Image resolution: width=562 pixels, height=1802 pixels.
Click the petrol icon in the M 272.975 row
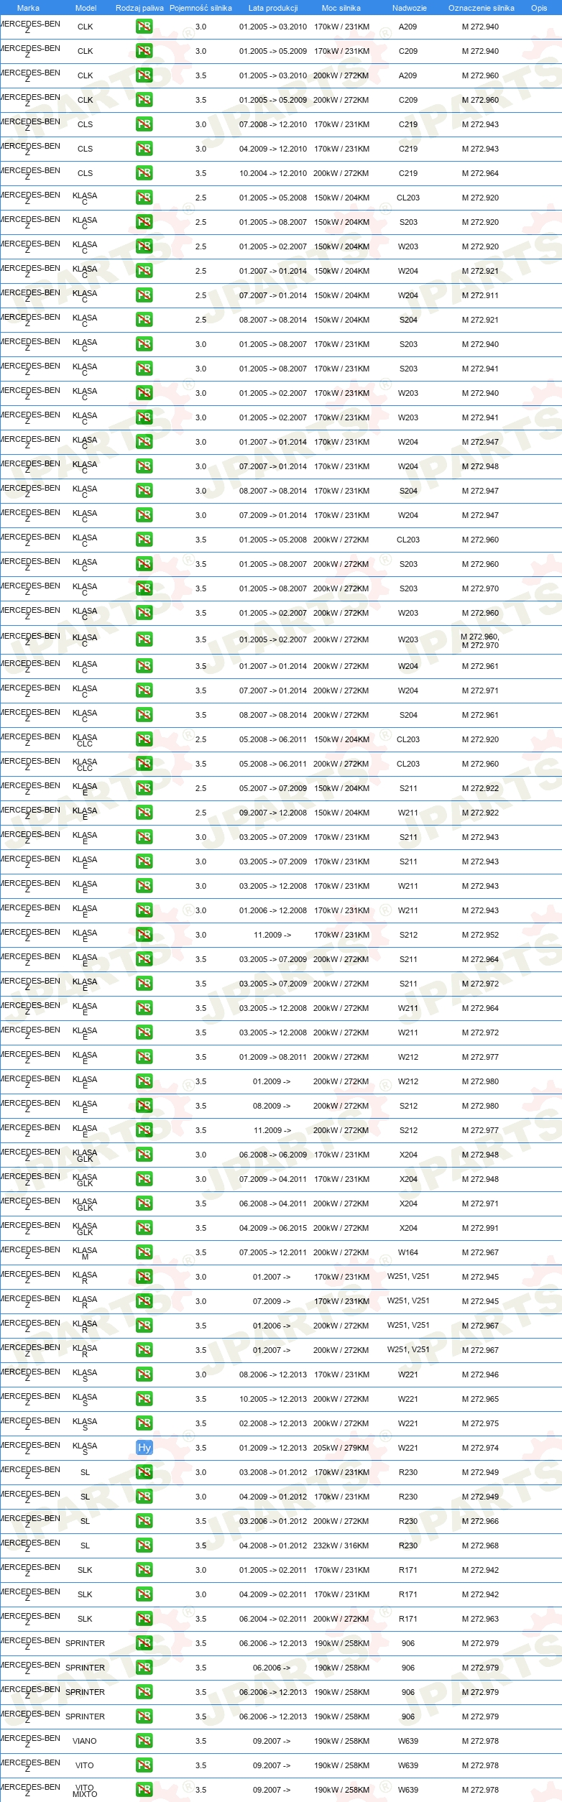click(x=144, y=1423)
